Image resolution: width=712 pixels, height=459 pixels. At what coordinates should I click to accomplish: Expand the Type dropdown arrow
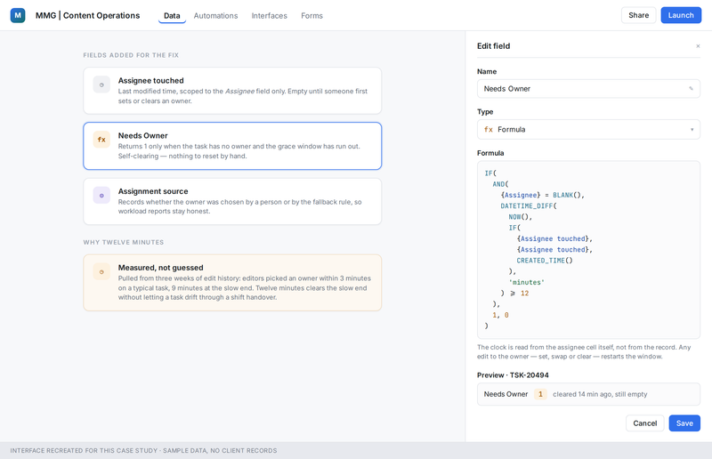click(692, 129)
